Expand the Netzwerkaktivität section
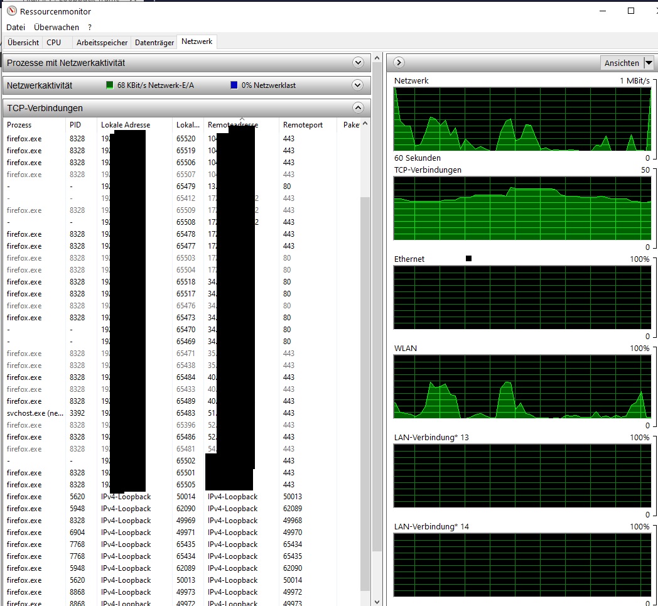Image resolution: width=658 pixels, height=606 pixels. point(357,85)
